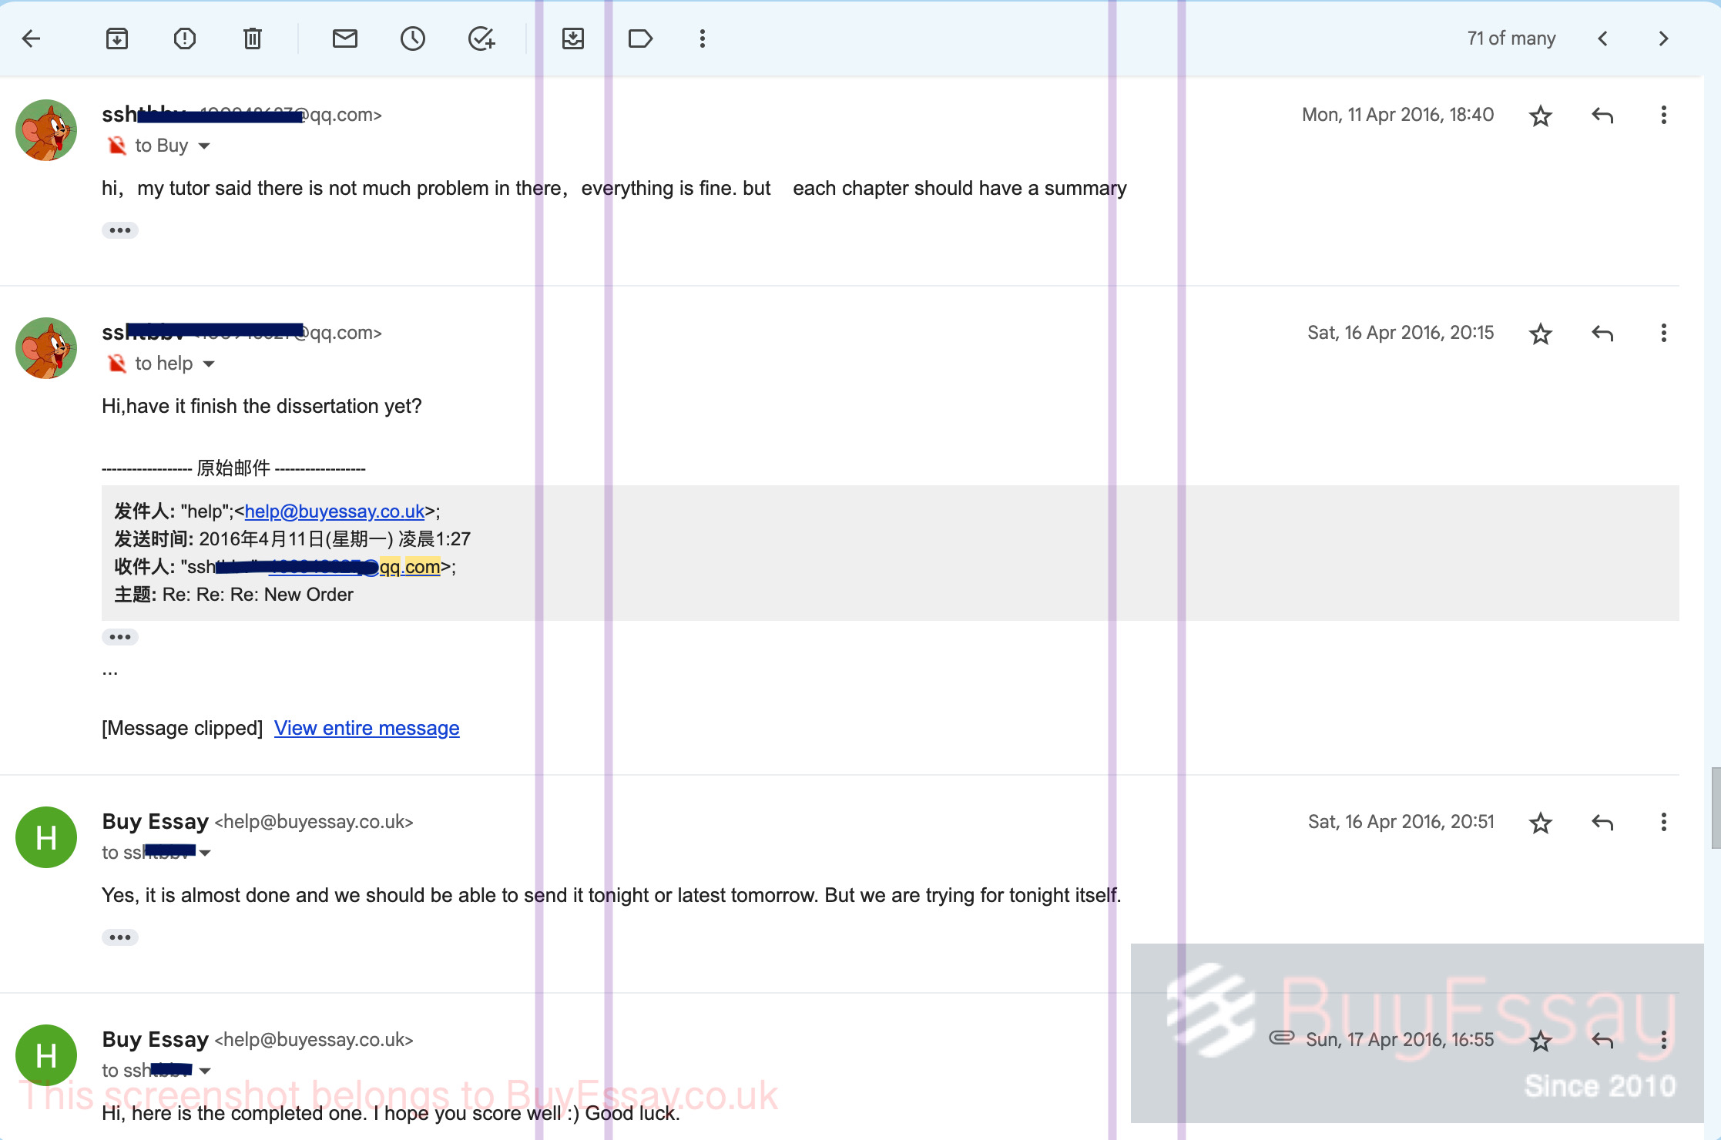Image resolution: width=1721 pixels, height=1140 pixels.
Task: Show trimmed content in tutor summary message
Action: coord(120,230)
